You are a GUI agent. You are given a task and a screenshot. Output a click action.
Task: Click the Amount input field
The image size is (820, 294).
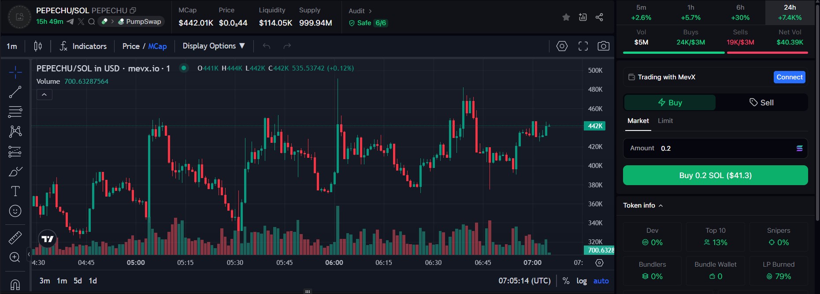pos(715,149)
